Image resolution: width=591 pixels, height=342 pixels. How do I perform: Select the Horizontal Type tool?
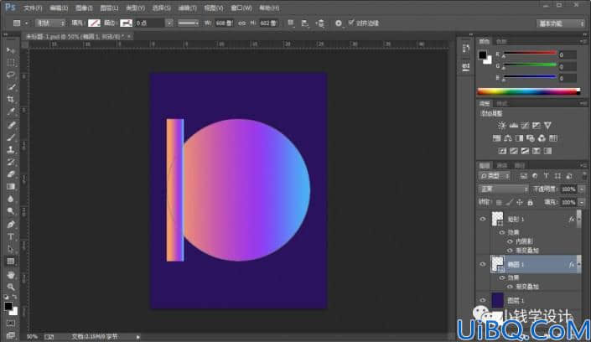[x=11, y=236]
